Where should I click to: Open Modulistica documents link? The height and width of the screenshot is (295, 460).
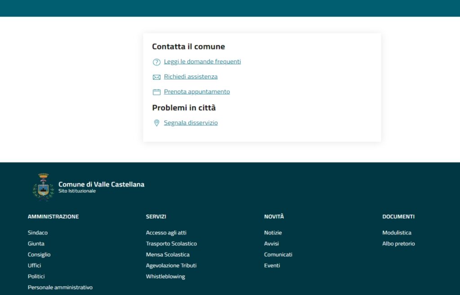pos(397,233)
